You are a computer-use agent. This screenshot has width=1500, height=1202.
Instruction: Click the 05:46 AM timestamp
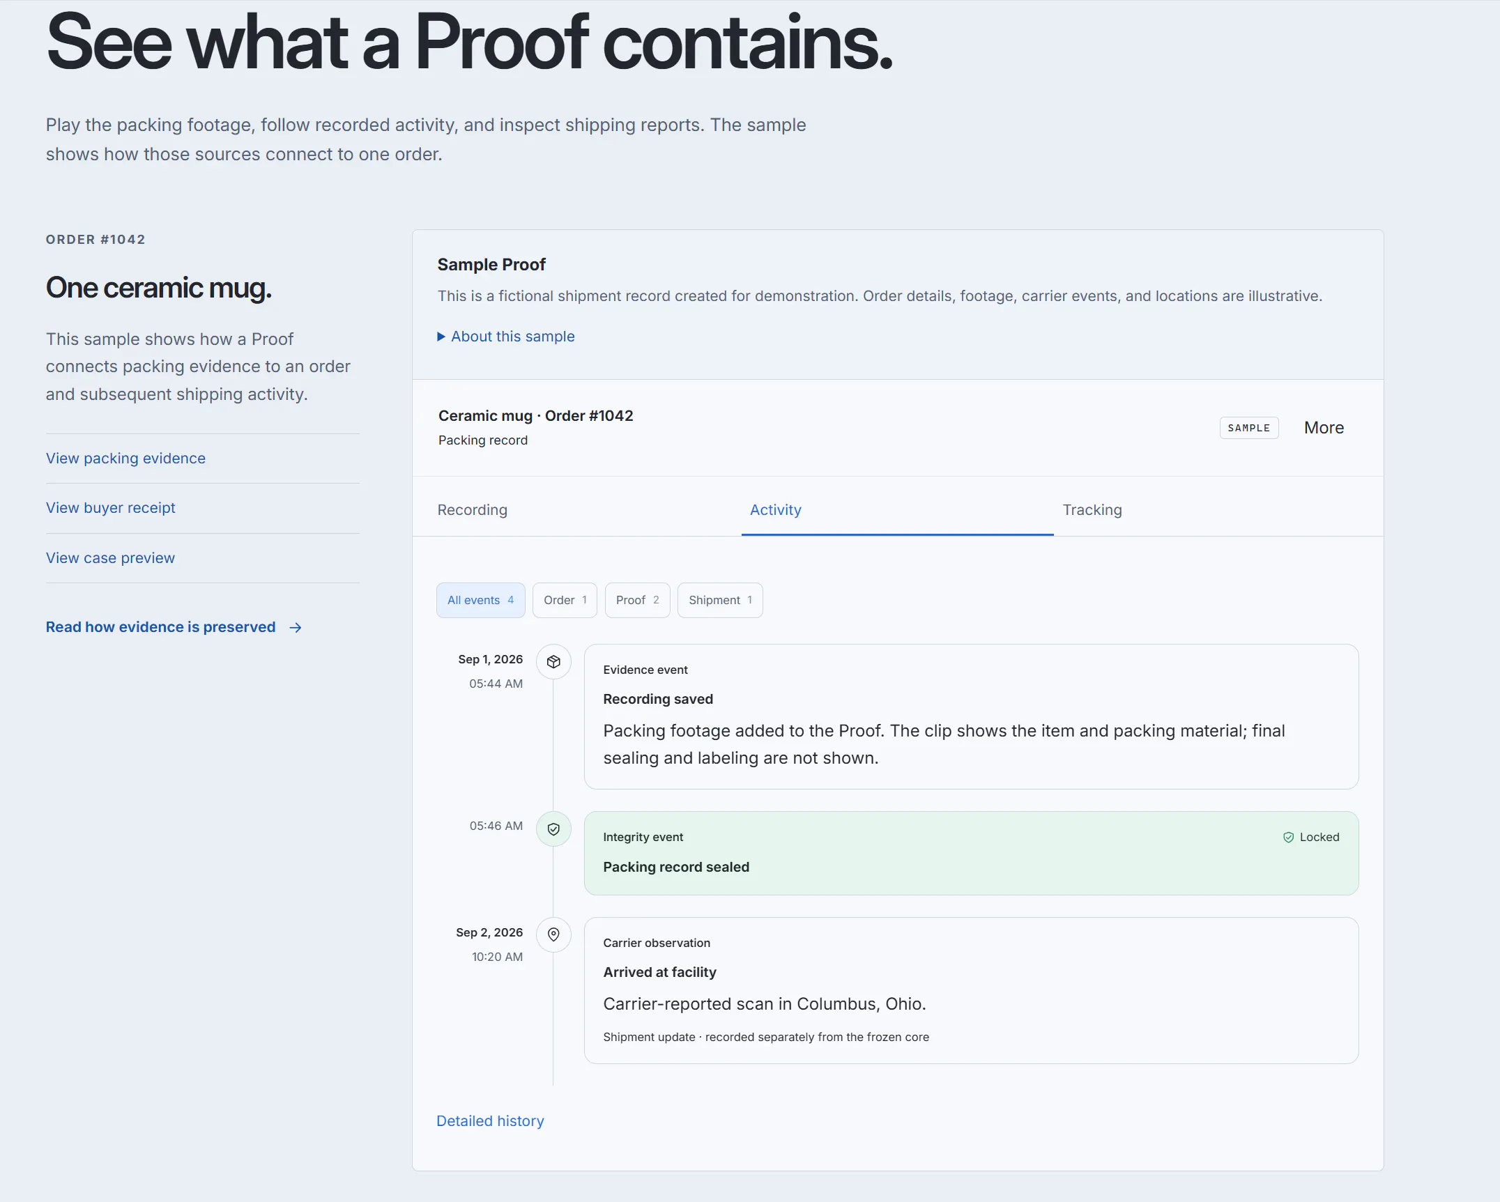point(496,826)
